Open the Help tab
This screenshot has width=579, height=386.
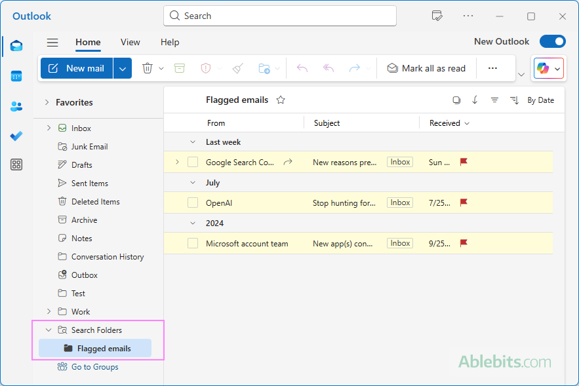point(170,42)
